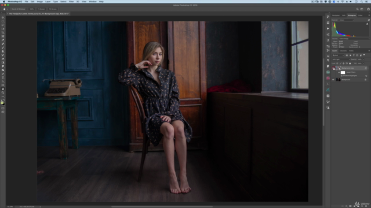Open the Layers panel options menu

tap(369, 51)
